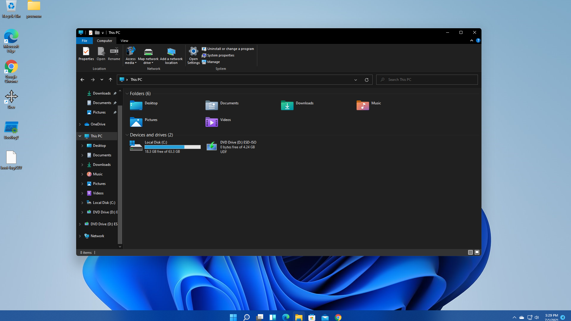
Task: Go back with the back arrow
Action: click(x=82, y=80)
